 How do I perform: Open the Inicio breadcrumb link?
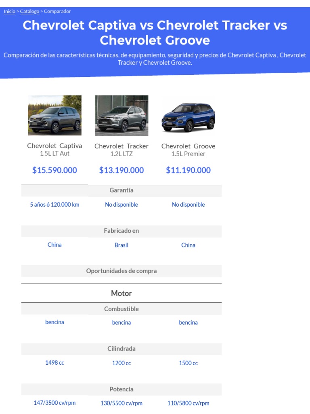(x=10, y=11)
